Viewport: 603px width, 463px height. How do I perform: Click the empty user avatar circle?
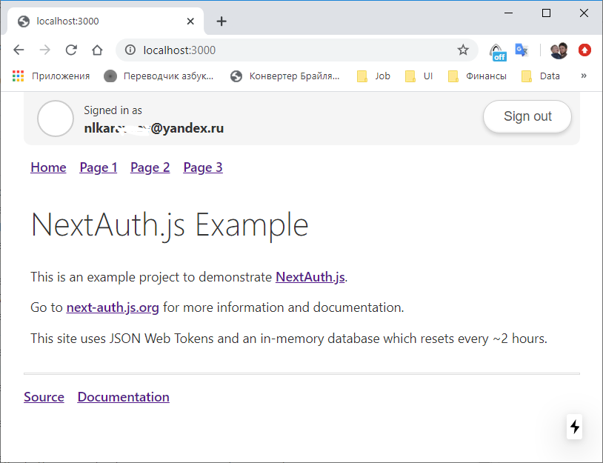point(56,119)
